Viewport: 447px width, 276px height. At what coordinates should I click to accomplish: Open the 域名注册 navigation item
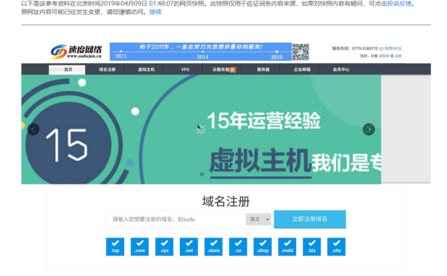coord(107,69)
